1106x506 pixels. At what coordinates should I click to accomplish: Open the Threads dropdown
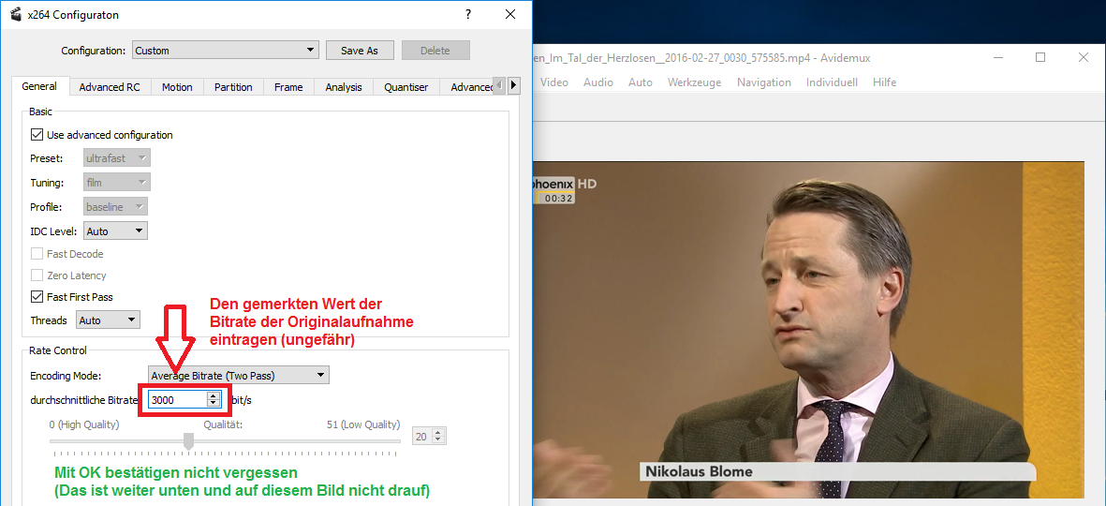(x=108, y=320)
